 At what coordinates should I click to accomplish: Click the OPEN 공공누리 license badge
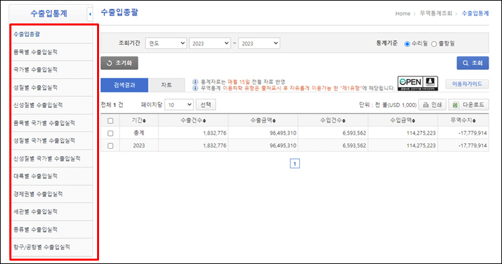418,84
